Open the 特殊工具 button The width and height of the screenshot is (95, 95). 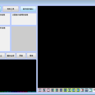pyautogui.click(x=11, y=9)
